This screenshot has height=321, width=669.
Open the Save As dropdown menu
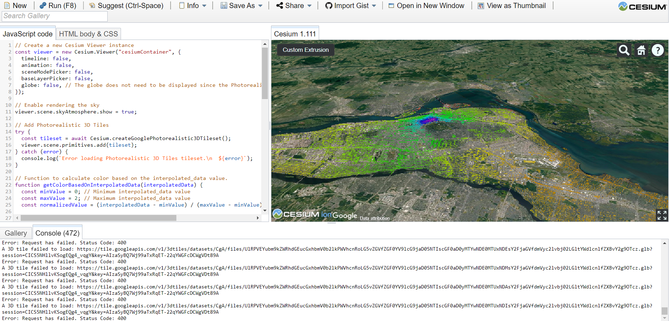(x=242, y=6)
